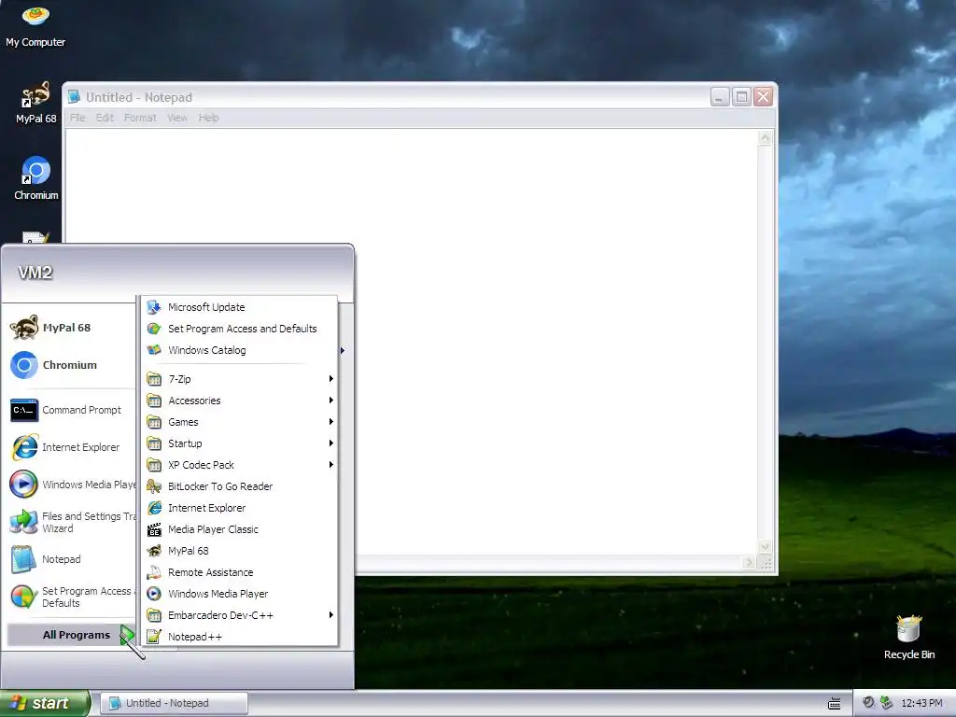Click pinned Chromium icon in Start menu

pyautogui.click(x=24, y=365)
